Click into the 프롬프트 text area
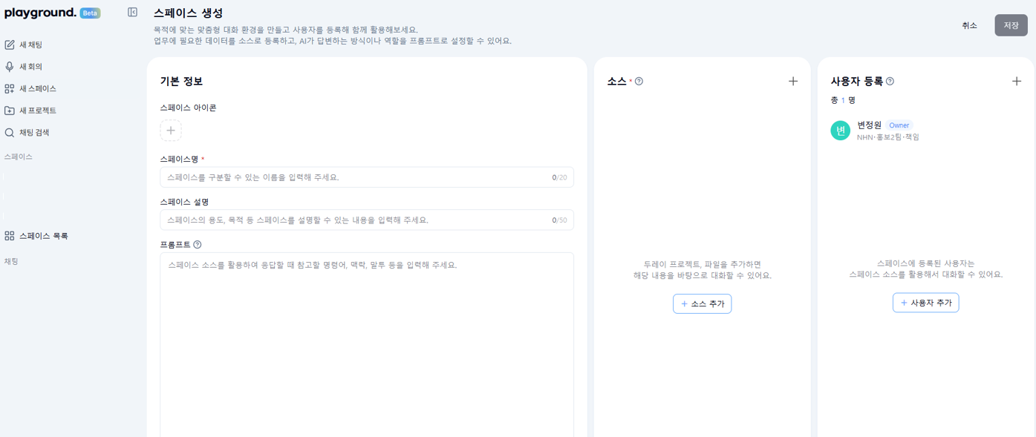The image size is (1036, 437). [x=367, y=344]
